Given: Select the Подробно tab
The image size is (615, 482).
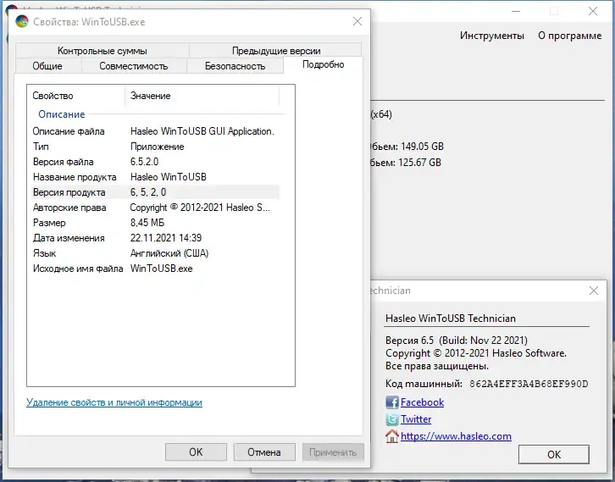Looking at the screenshot, I should 324,64.
